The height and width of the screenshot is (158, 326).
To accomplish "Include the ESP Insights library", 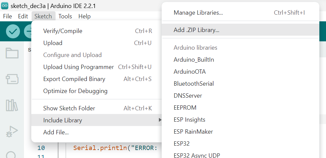I will tap(241, 120).
